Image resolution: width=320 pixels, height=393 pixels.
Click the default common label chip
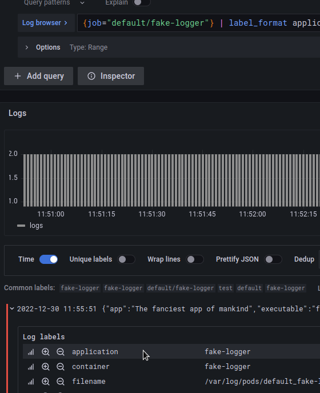point(249,288)
